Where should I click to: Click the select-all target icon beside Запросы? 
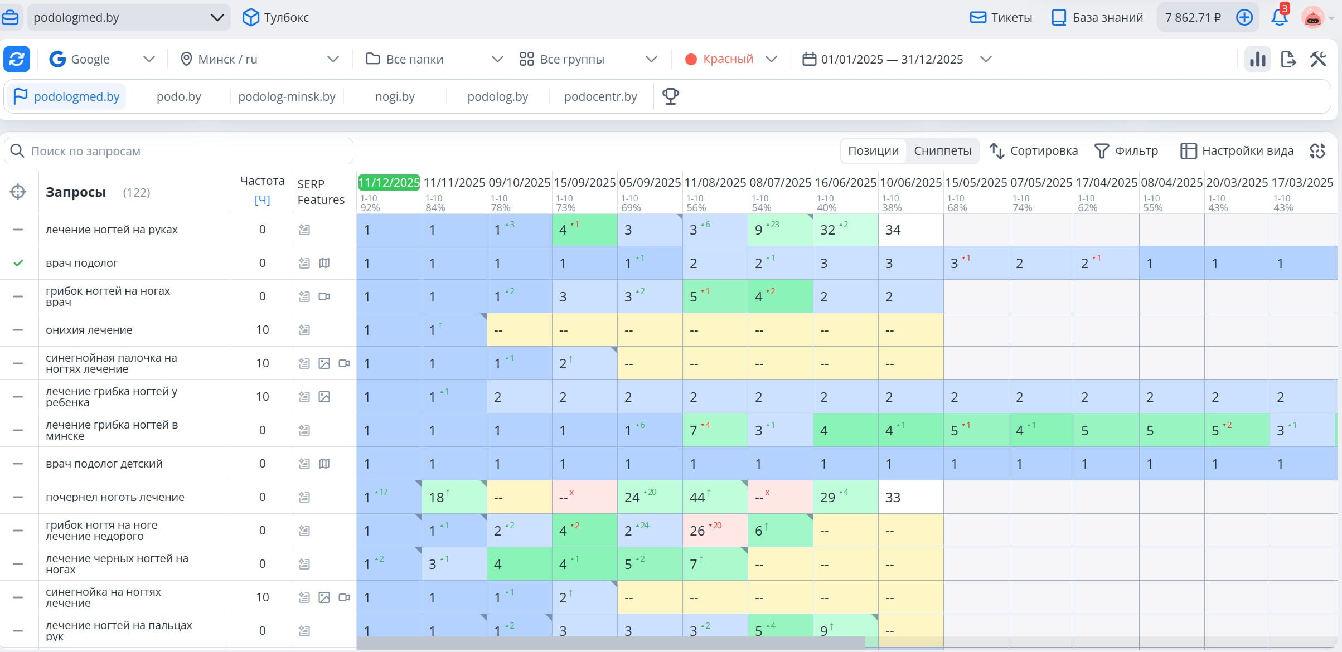pyautogui.click(x=18, y=192)
